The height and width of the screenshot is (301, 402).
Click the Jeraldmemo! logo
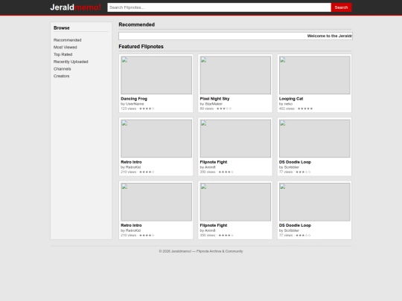click(76, 7)
